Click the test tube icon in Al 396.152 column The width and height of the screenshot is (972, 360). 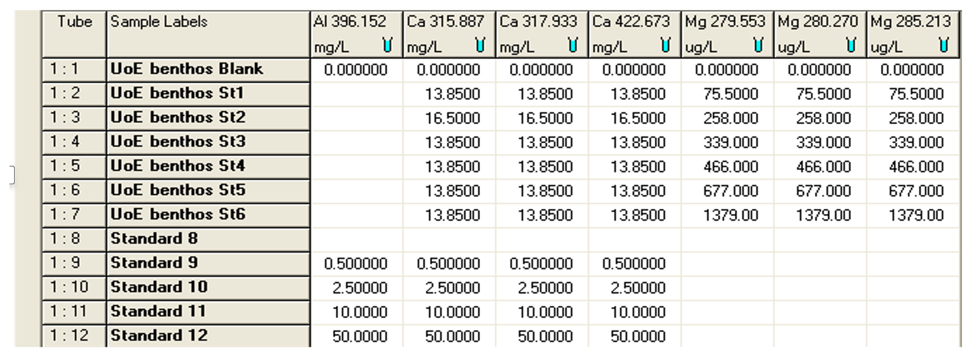tap(387, 45)
